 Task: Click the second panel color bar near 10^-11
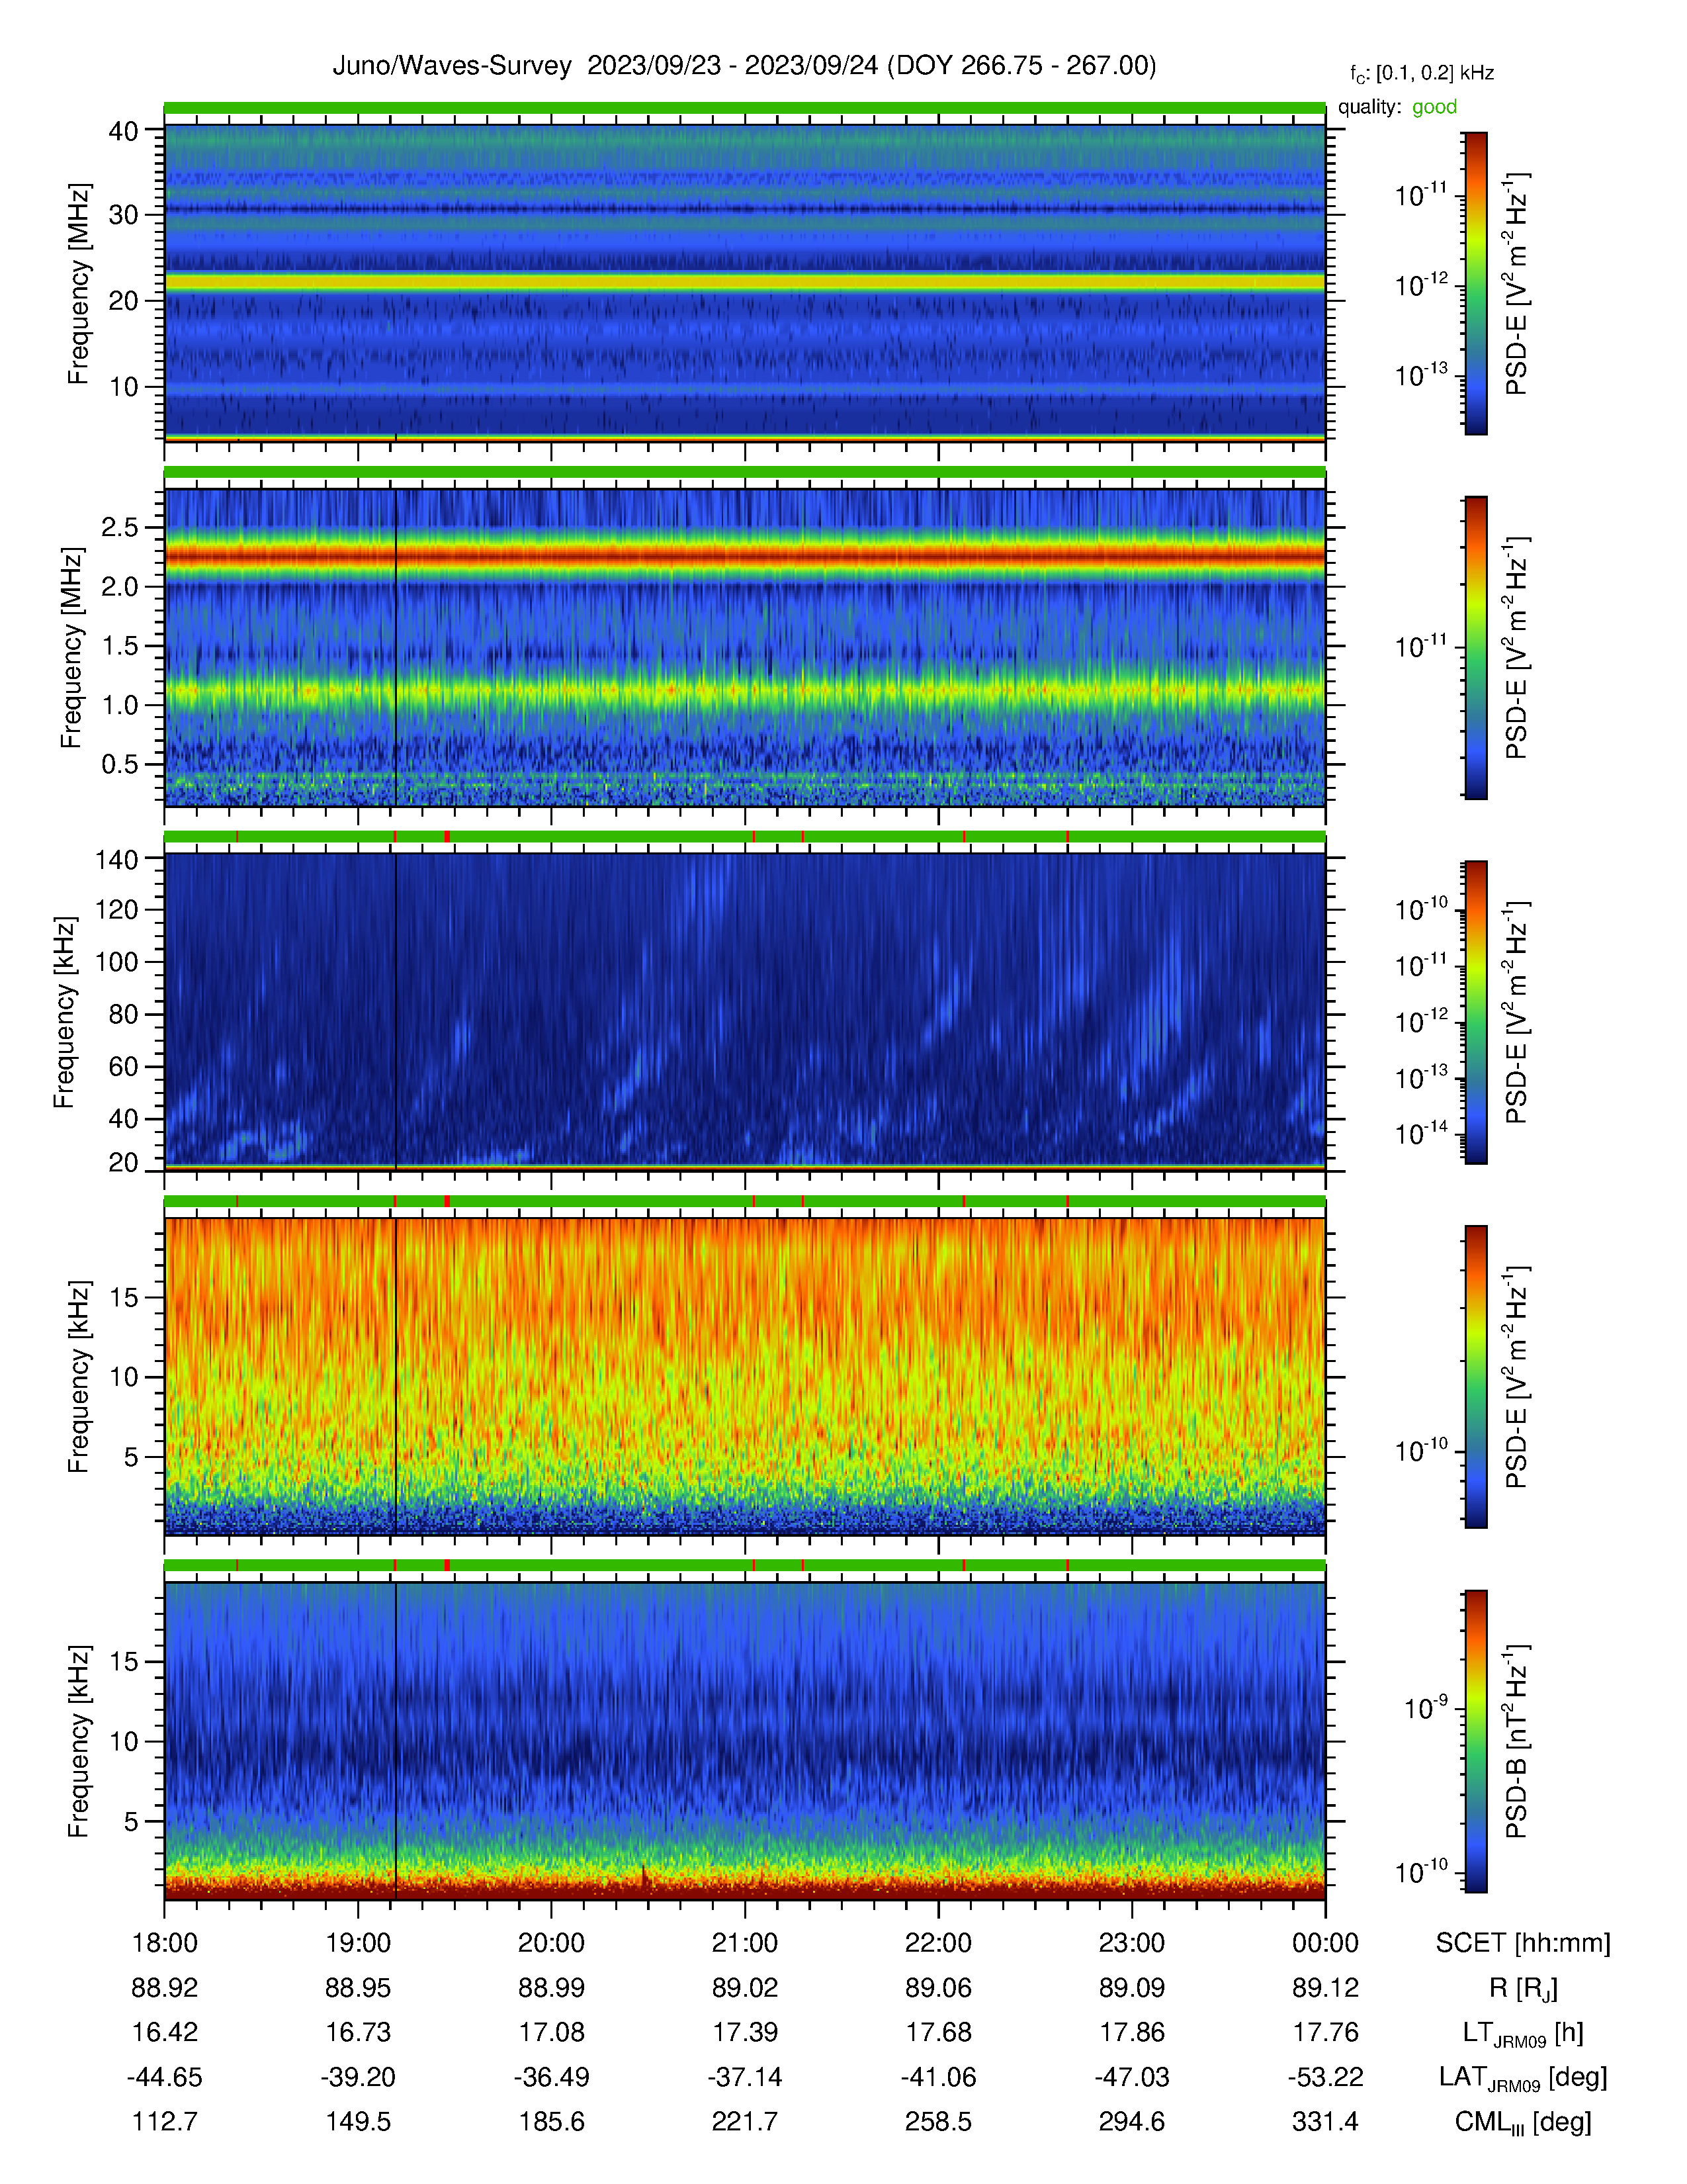point(1475,647)
